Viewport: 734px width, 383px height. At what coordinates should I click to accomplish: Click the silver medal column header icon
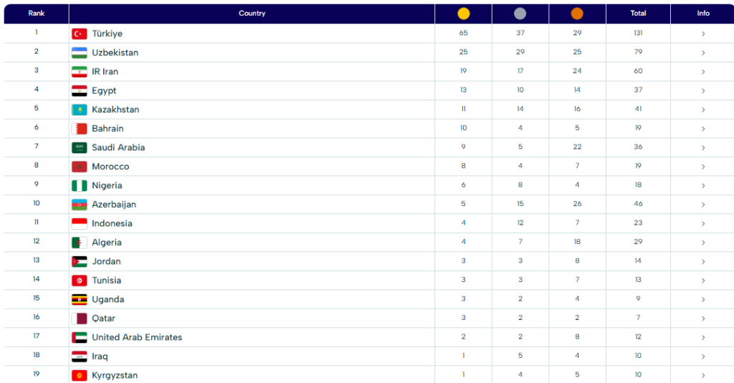520,14
